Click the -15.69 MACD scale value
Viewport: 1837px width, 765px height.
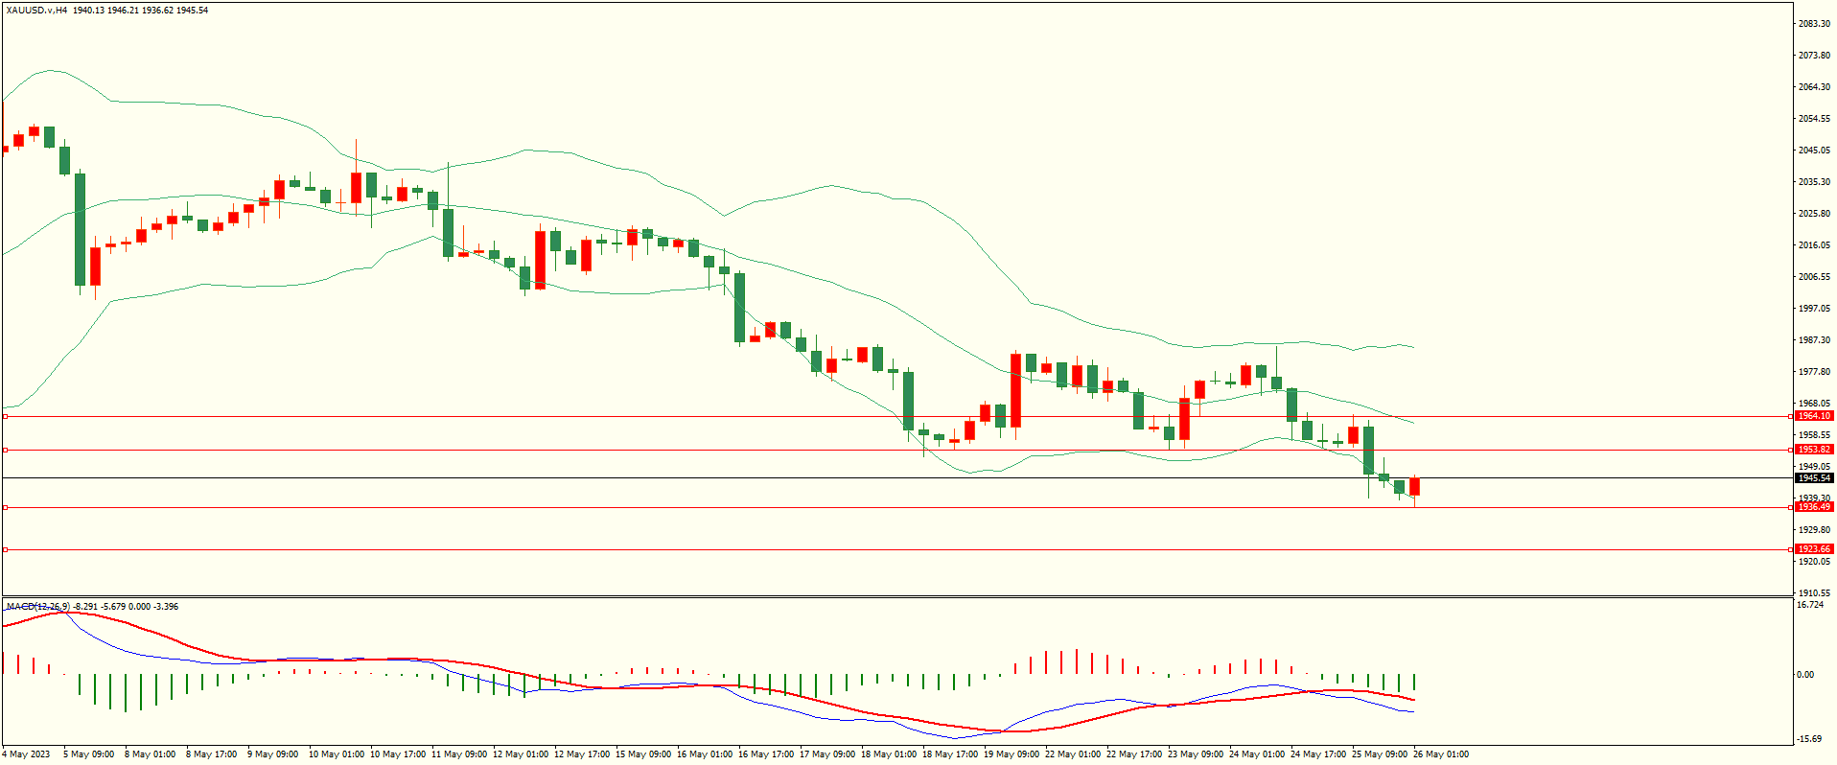pos(1810,739)
